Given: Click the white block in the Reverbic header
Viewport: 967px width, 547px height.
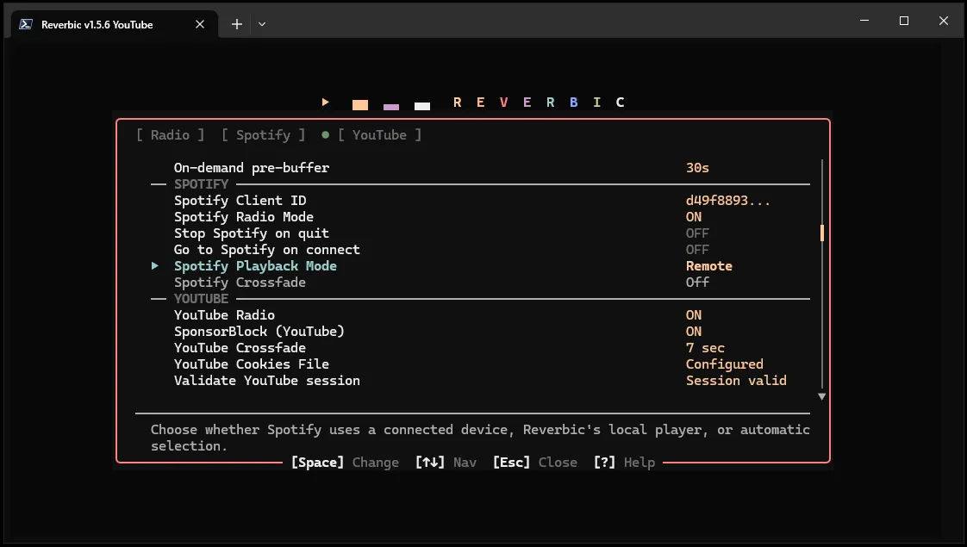Looking at the screenshot, I should 421,106.
